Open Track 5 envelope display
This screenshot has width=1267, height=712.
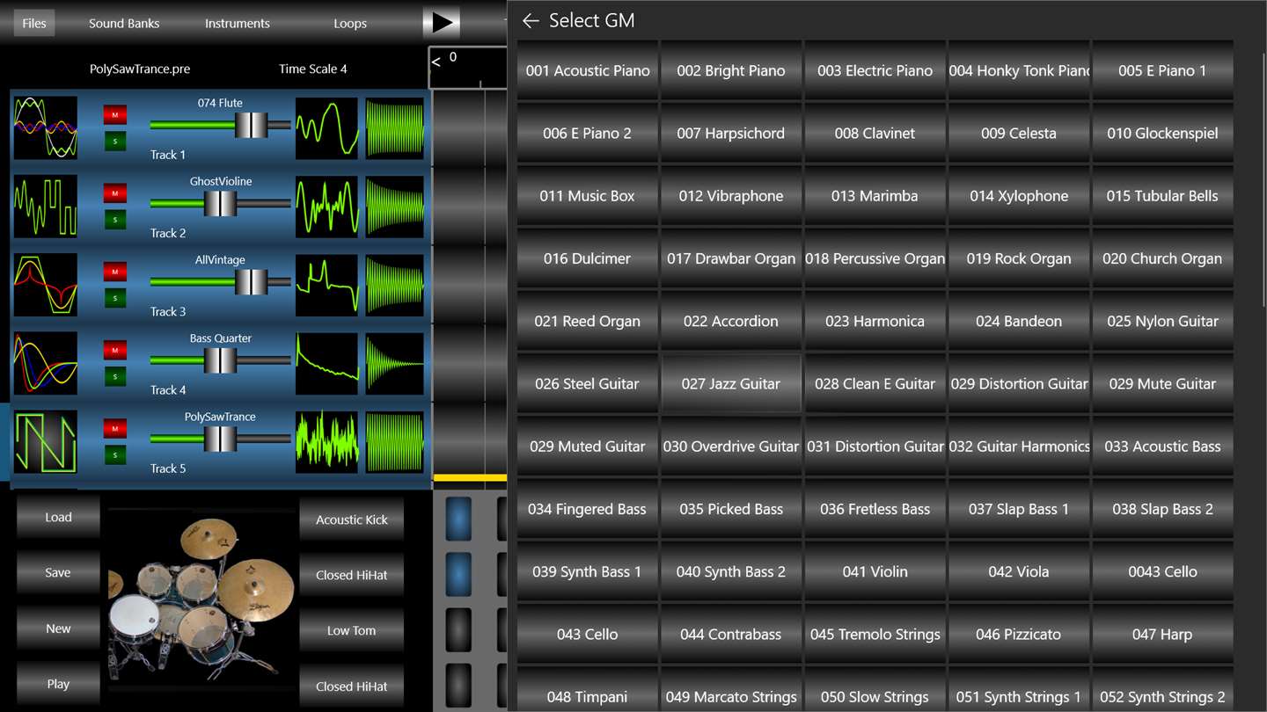point(395,442)
